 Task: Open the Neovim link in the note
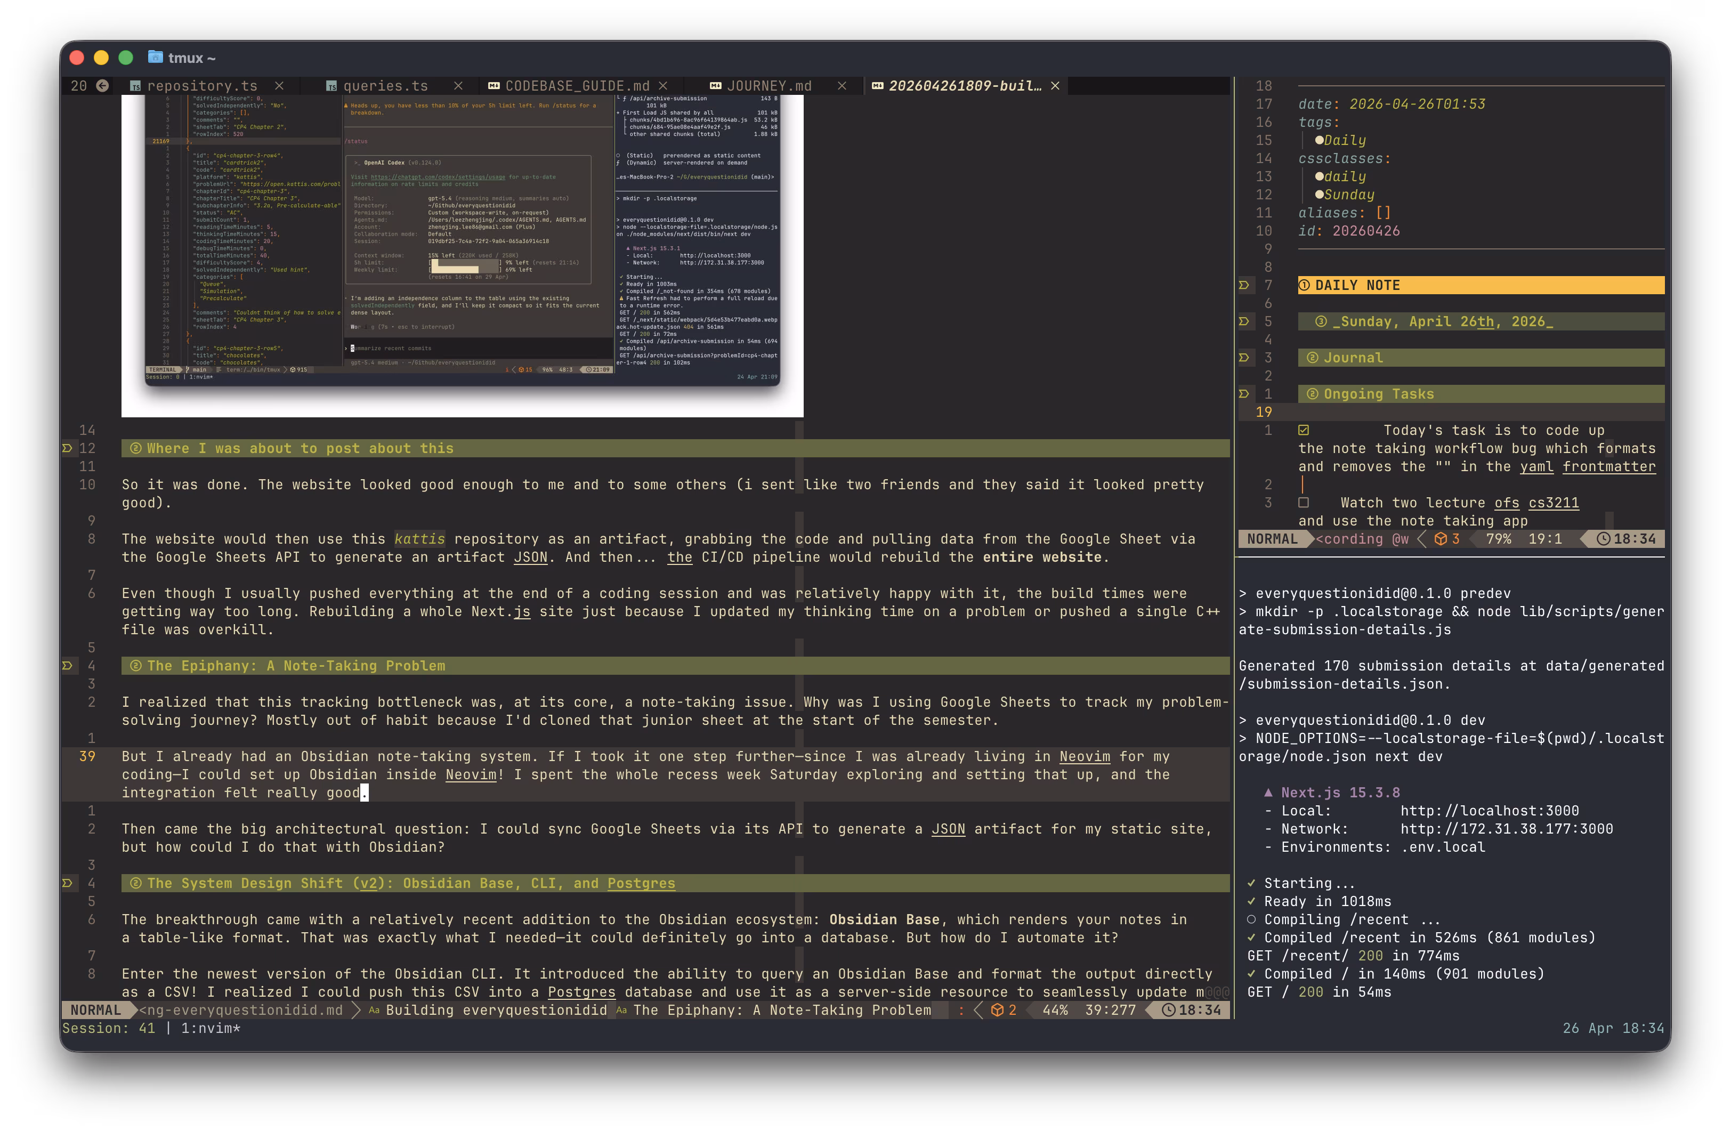pyautogui.click(x=1085, y=756)
